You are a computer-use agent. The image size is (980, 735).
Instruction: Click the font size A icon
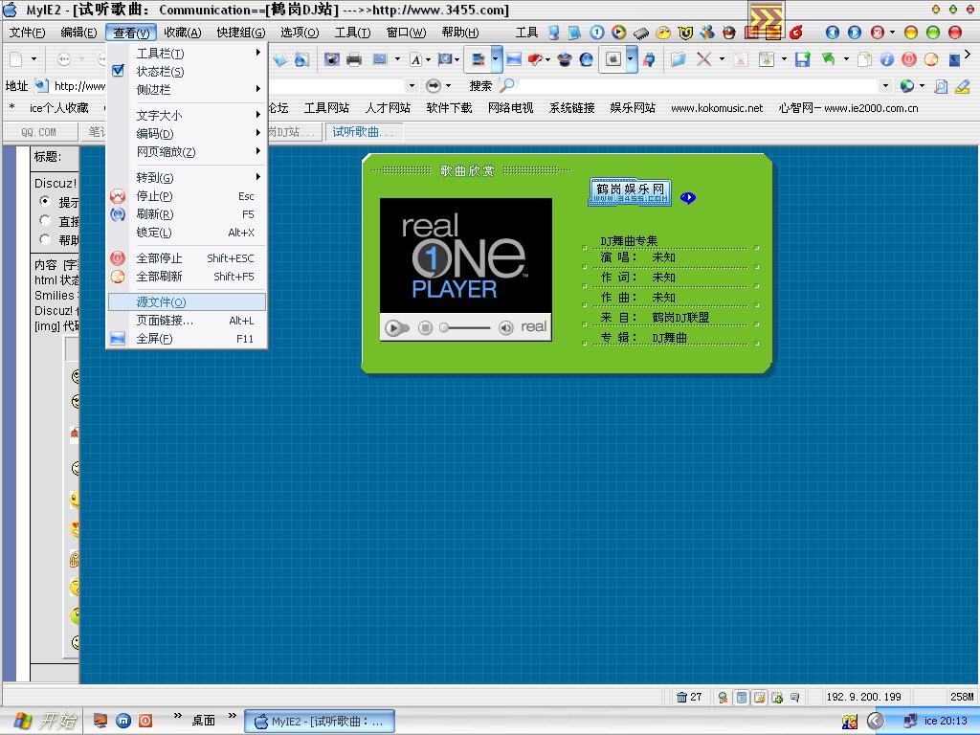tap(415, 60)
